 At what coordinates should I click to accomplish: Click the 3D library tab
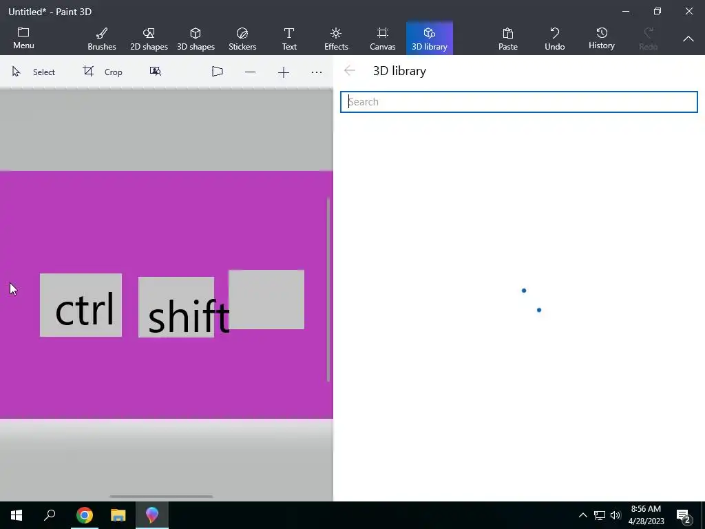click(430, 39)
